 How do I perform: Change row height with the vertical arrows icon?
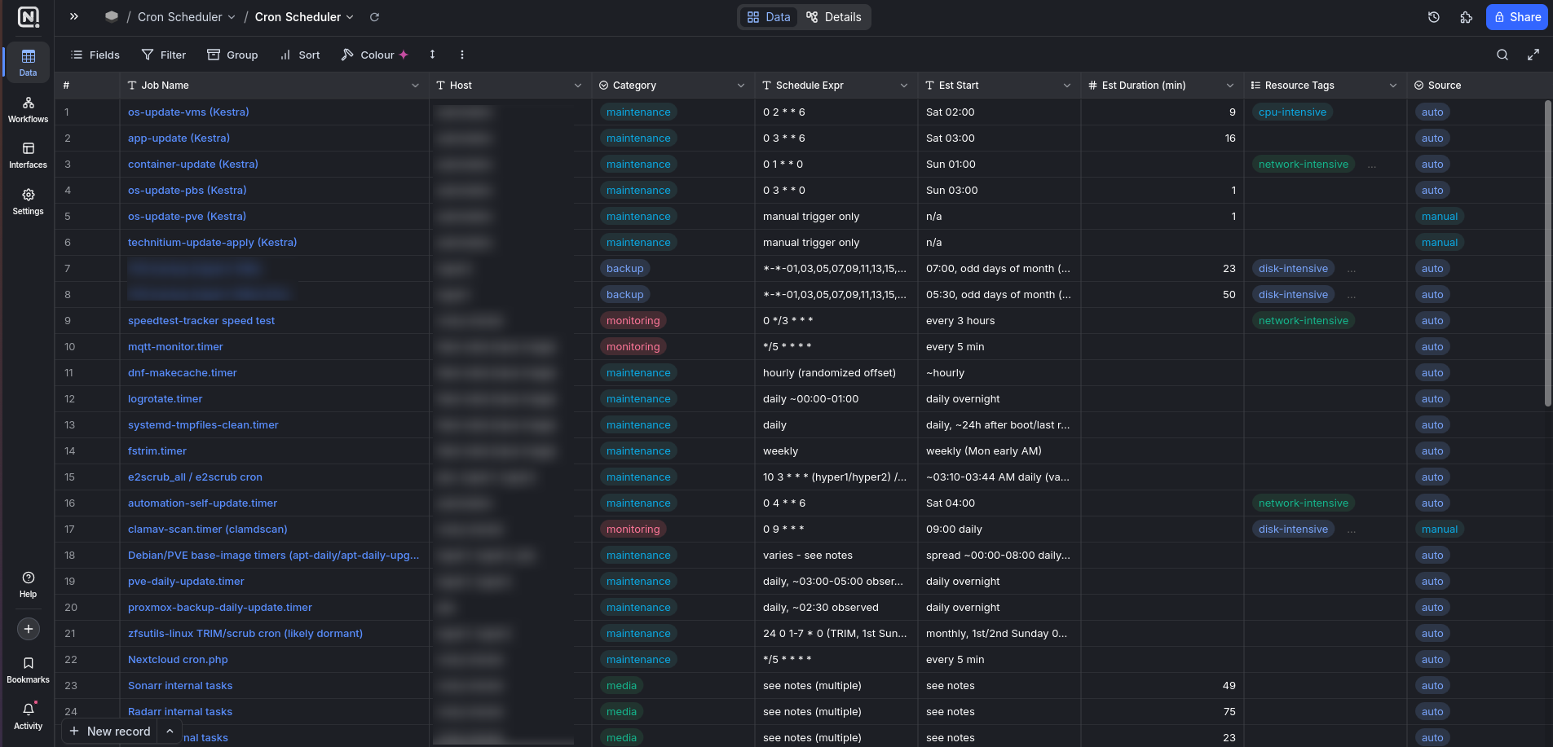[x=432, y=55]
